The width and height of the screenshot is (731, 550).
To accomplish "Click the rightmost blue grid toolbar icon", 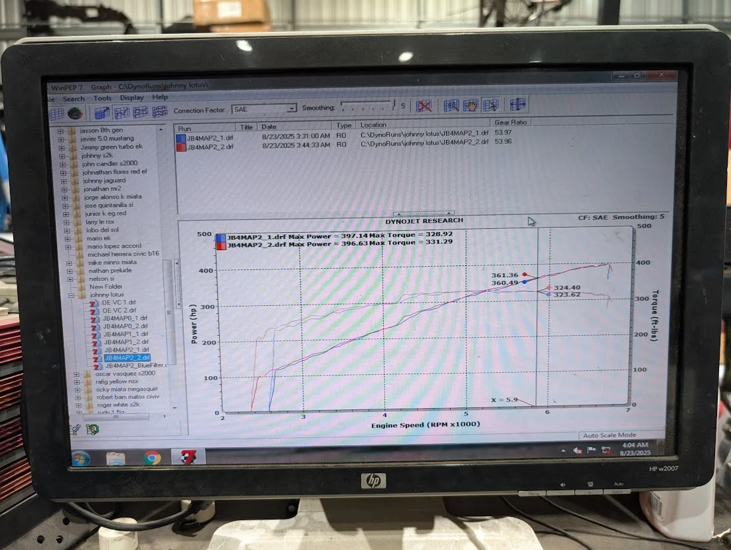I will [x=518, y=105].
